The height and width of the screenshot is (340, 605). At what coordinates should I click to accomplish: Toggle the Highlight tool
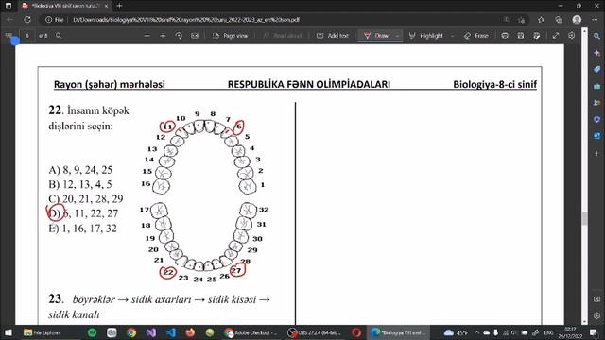pos(426,36)
